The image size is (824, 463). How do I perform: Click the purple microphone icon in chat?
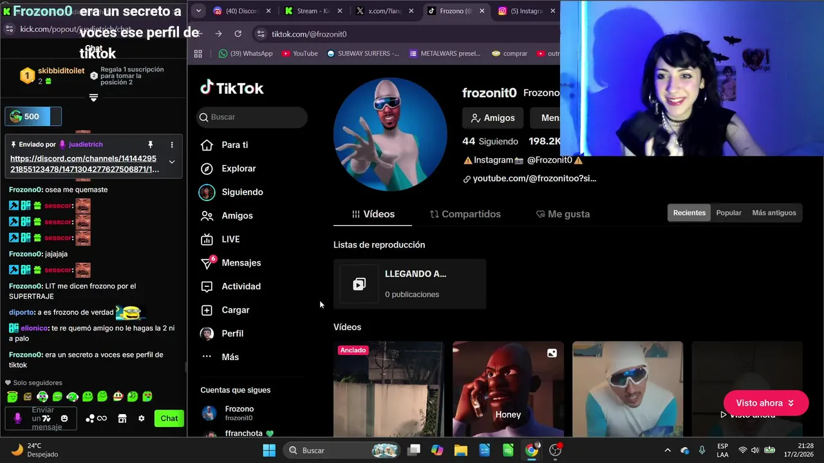coord(17,419)
